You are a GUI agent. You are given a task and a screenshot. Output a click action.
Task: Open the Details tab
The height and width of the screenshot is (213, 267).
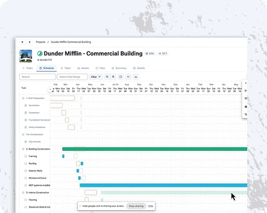click(139, 68)
